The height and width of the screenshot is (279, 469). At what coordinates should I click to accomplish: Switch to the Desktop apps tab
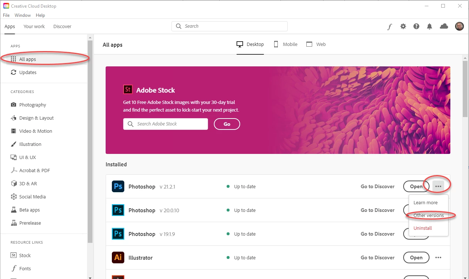click(250, 44)
